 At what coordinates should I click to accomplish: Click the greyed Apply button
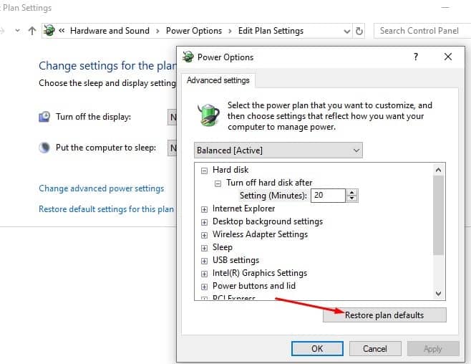pyautogui.click(x=433, y=349)
